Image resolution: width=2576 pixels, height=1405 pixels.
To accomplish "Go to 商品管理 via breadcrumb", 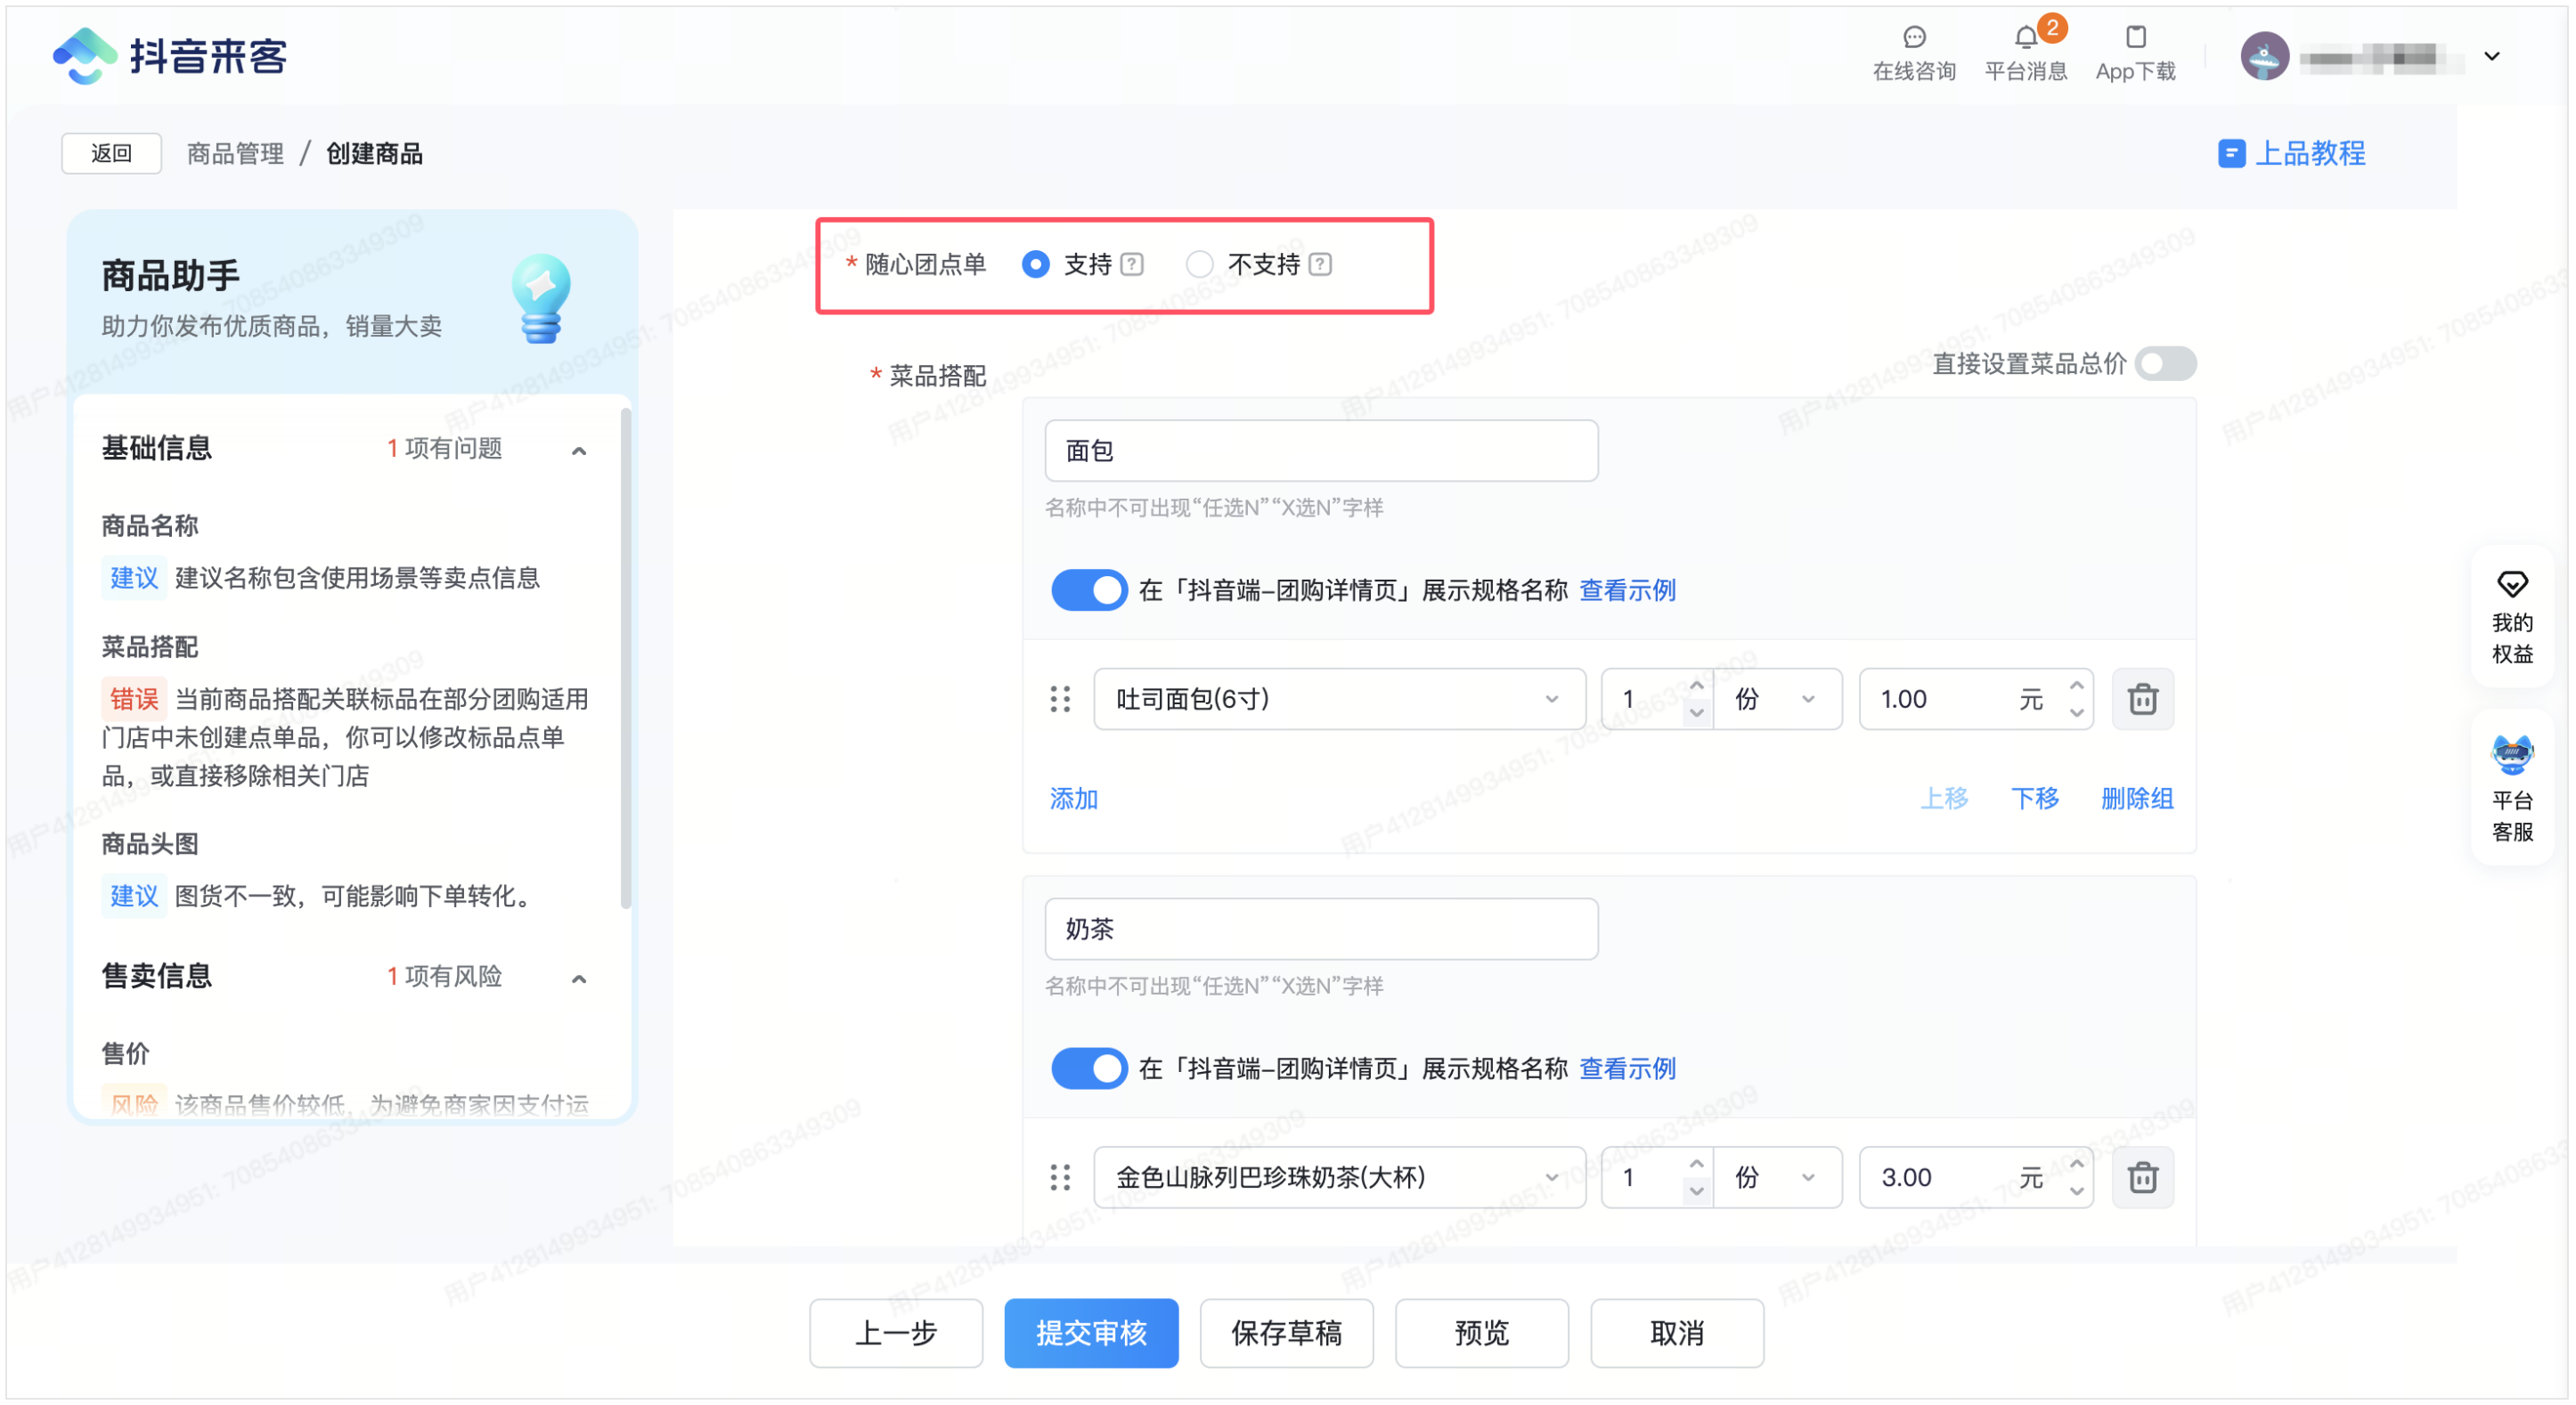I will coord(234,152).
